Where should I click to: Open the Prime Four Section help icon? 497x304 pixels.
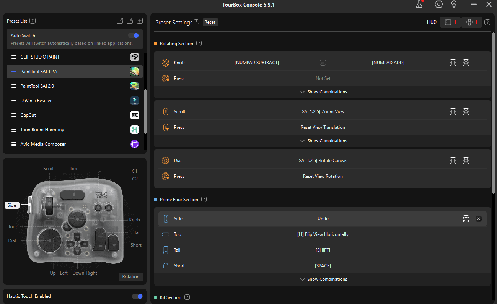click(204, 199)
